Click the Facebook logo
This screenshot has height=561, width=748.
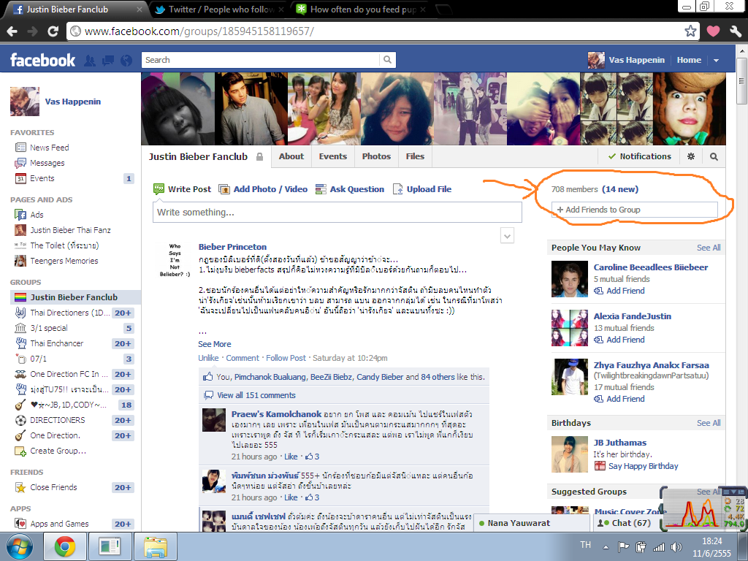[42, 60]
